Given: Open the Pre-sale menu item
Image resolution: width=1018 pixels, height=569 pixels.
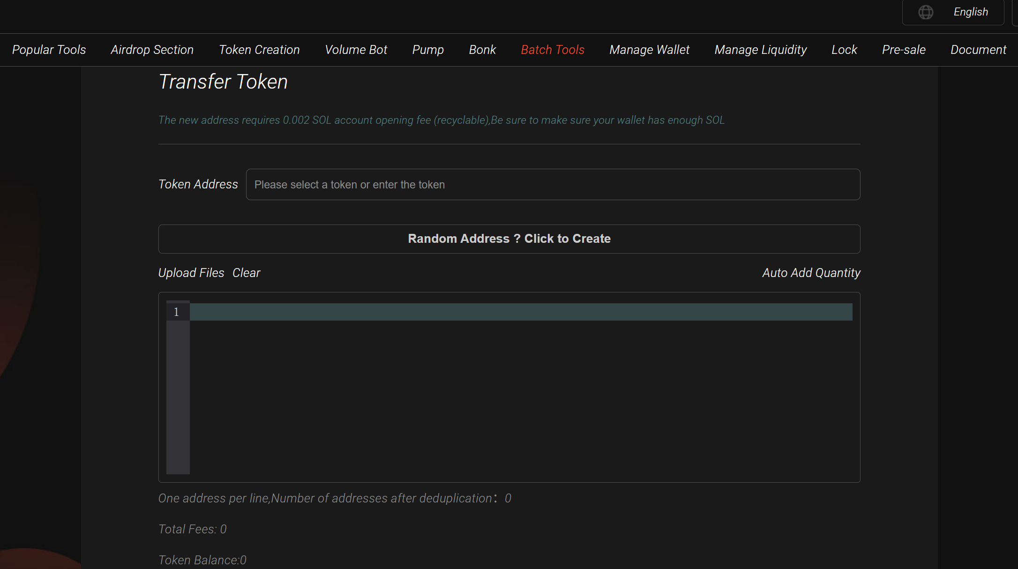Looking at the screenshot, I should tap(903, 50).
